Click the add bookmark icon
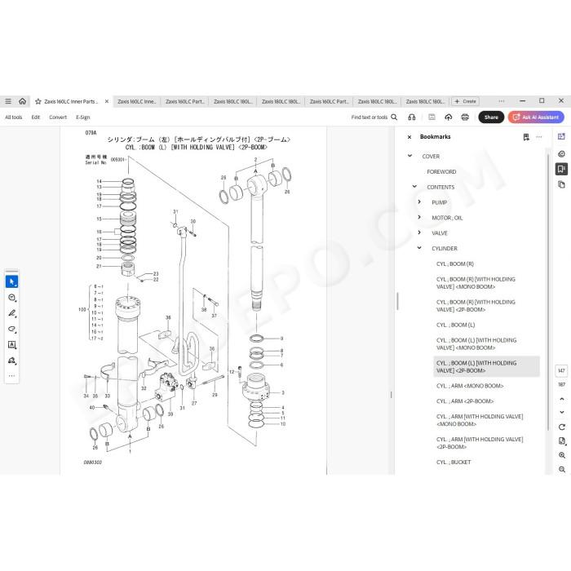The height and width of the screenshot is (571, 571). (x=526, y=137)
